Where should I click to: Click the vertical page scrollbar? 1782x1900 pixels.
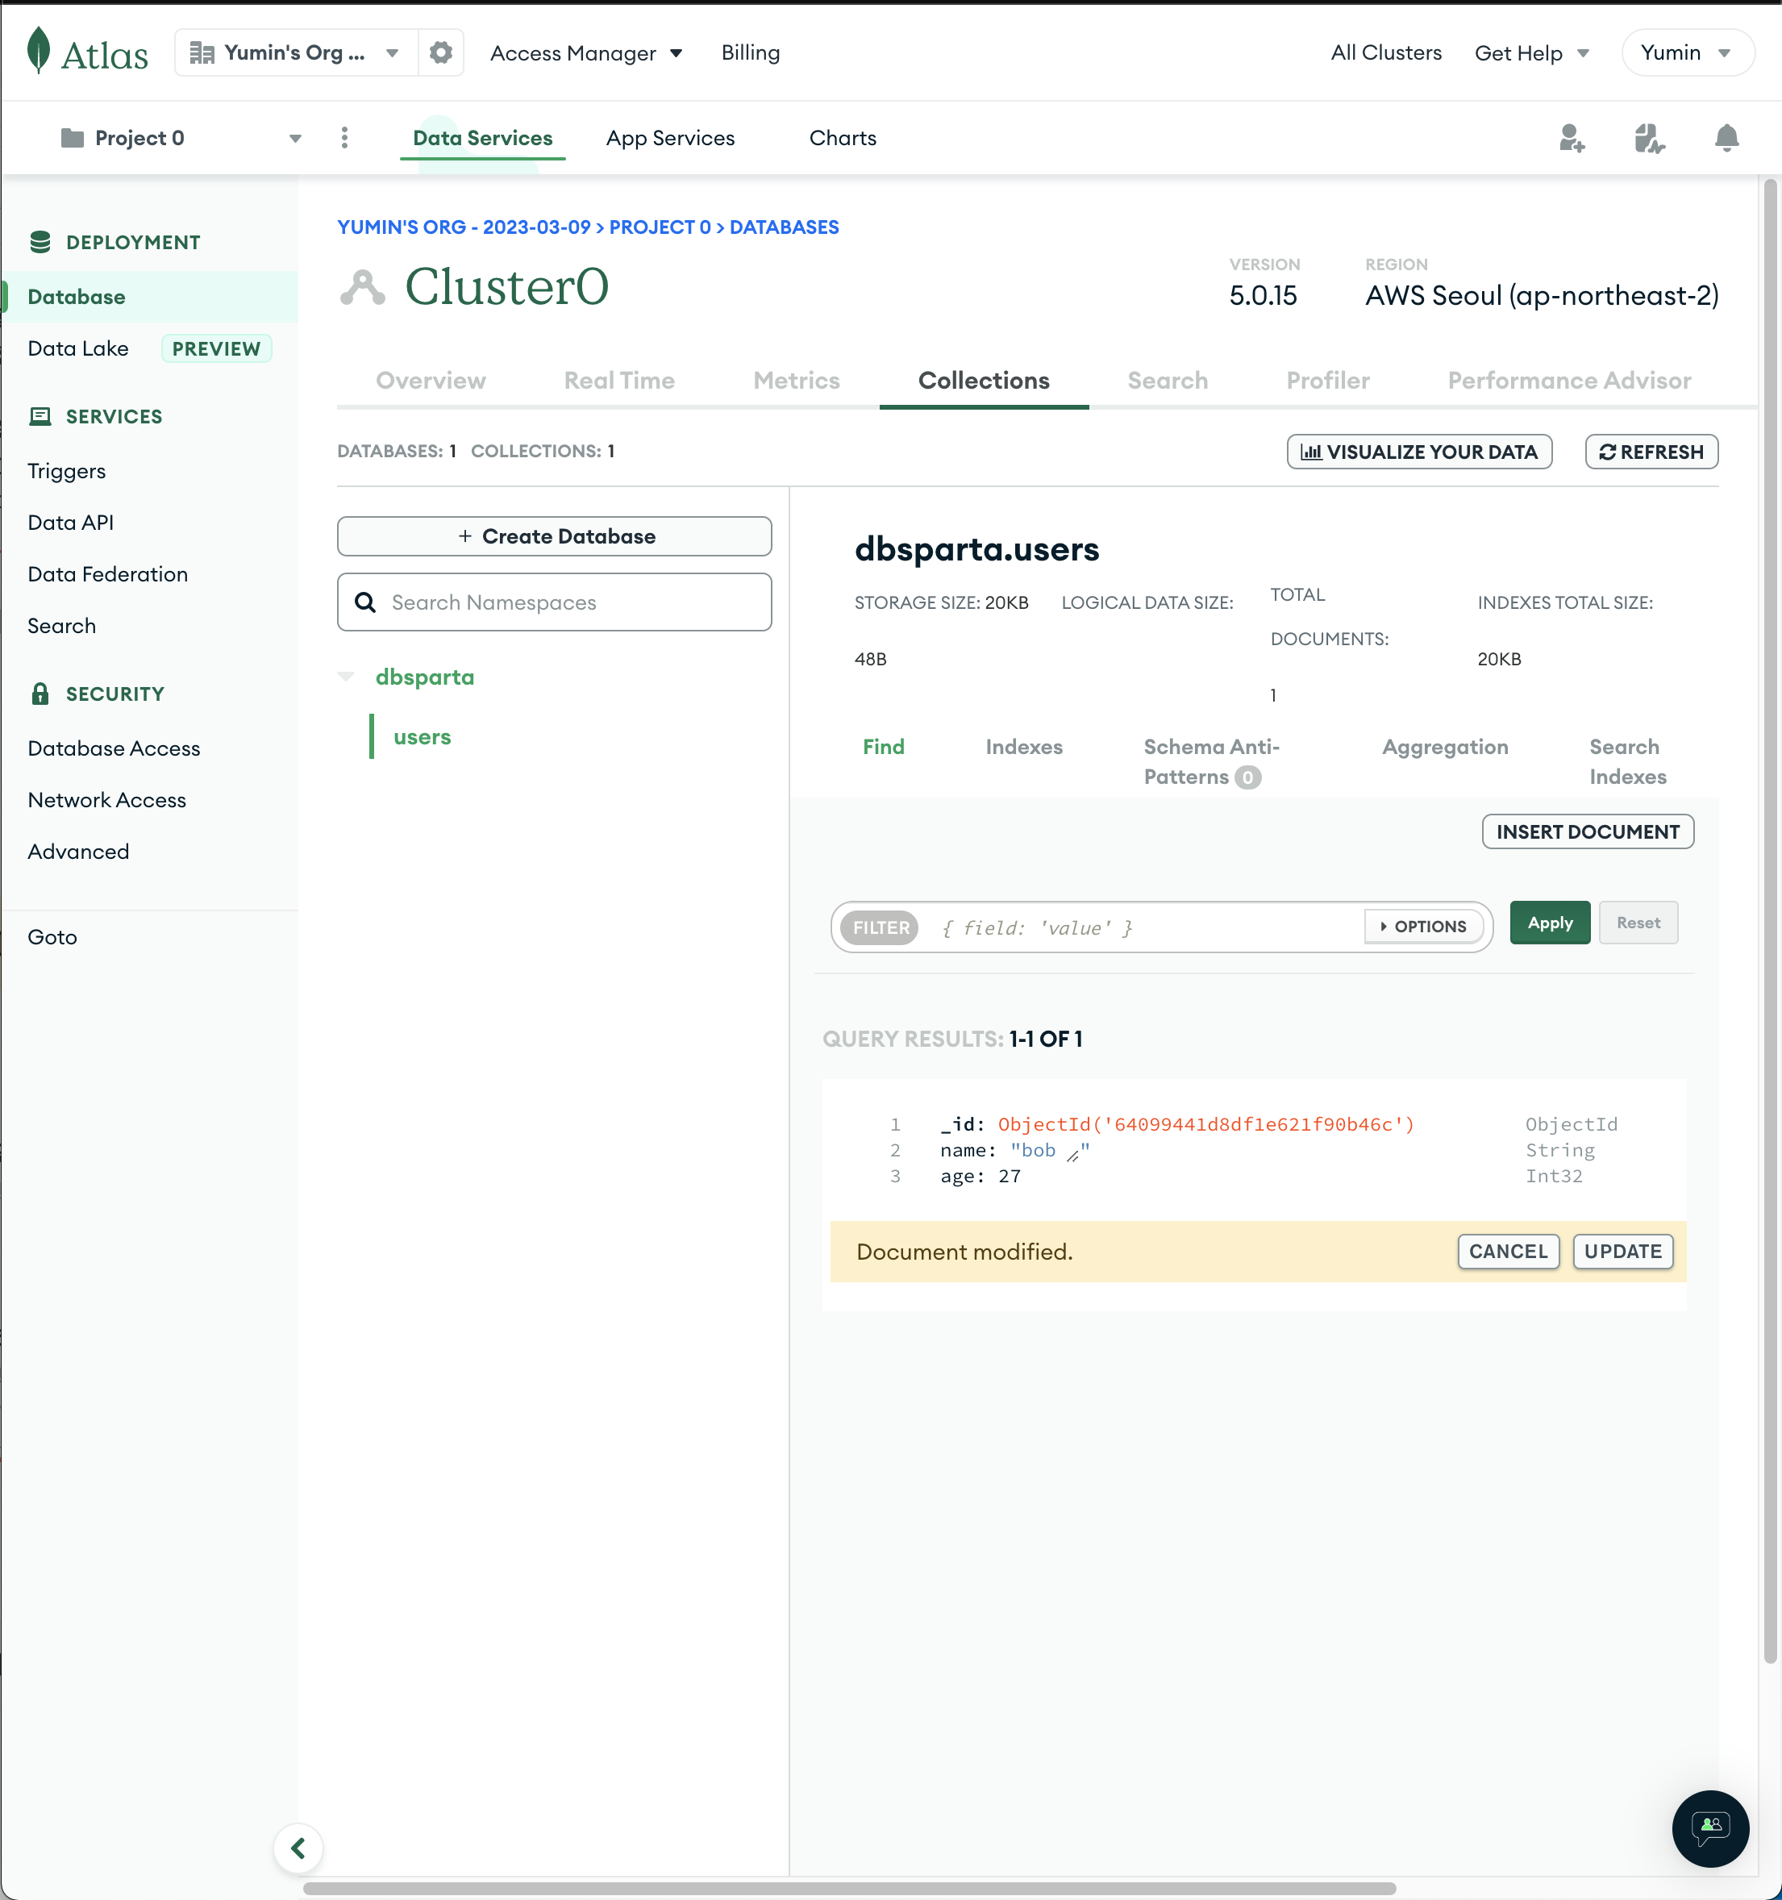point(1770,919)
